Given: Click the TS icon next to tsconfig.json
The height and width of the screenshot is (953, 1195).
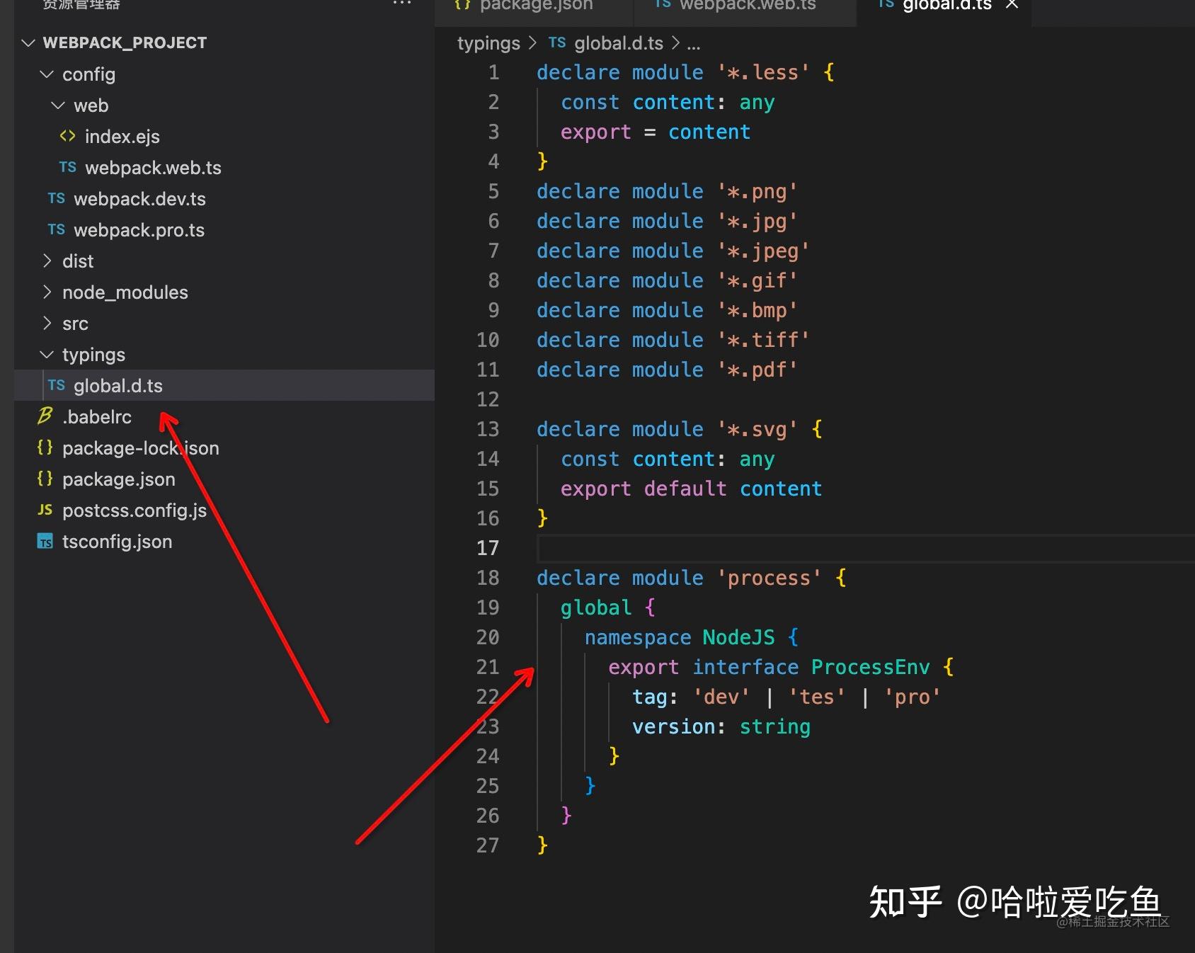Looking at the screenshot, I should [44, 541].
